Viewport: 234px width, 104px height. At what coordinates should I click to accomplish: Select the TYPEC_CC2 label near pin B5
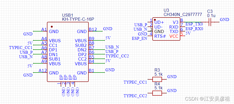click(117, 56)
